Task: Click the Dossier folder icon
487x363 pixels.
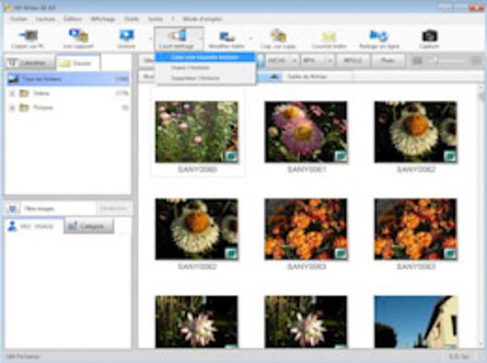Action: (x=65, y=63)
